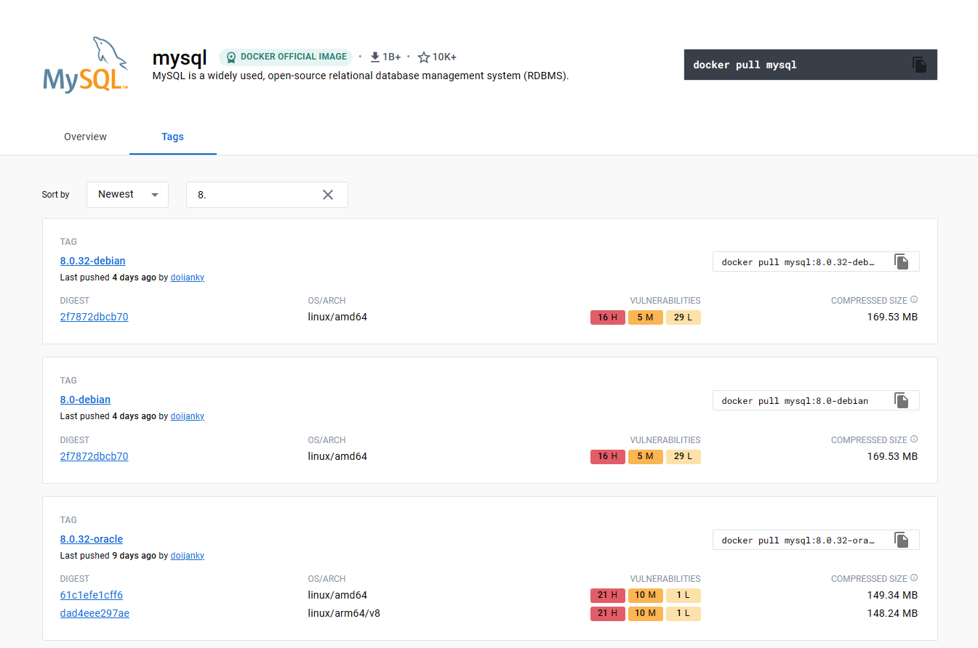The image size is (978, 648).
Task: Open the 8.0-debian tag link
Action: [85, 400]
